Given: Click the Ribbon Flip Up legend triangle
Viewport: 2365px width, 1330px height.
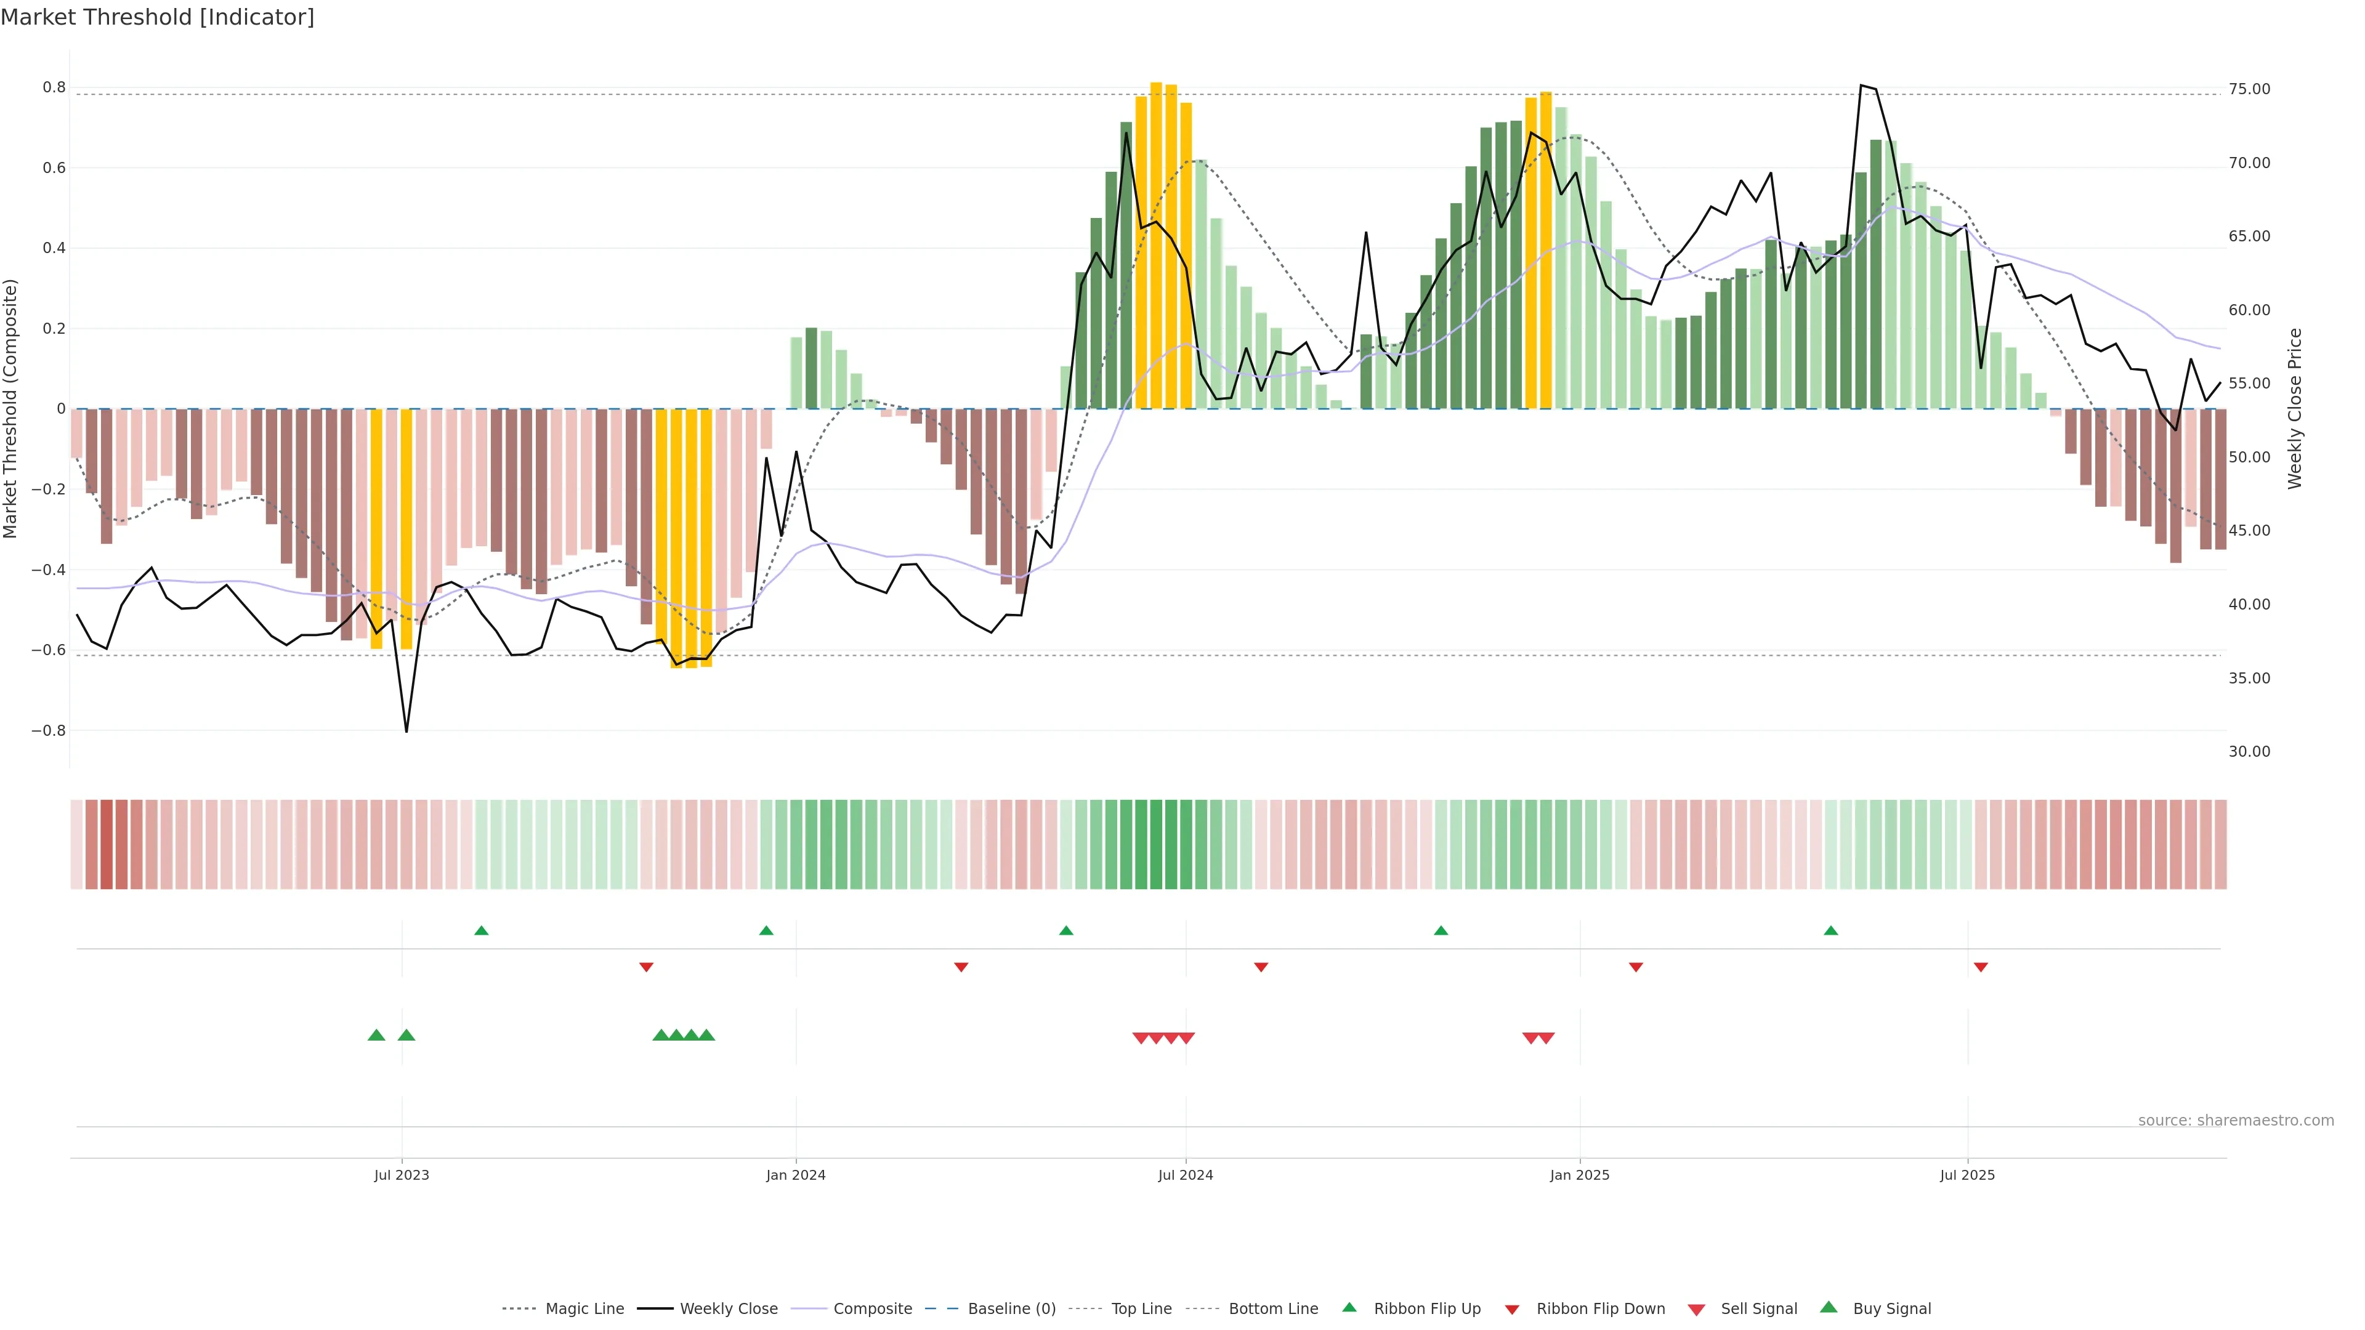Looking at the screenshot, I should coord(1349,1307).
